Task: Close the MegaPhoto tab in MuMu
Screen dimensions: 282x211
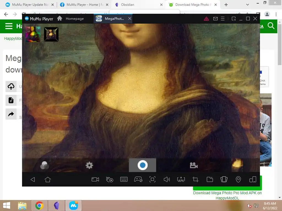Action: pyautogui.click(x=129, y=18)
